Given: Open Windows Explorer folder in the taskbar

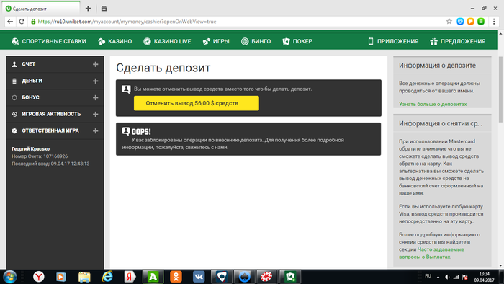Looking at the screenshot, I should pyautogui.click(x=84, y=277).
